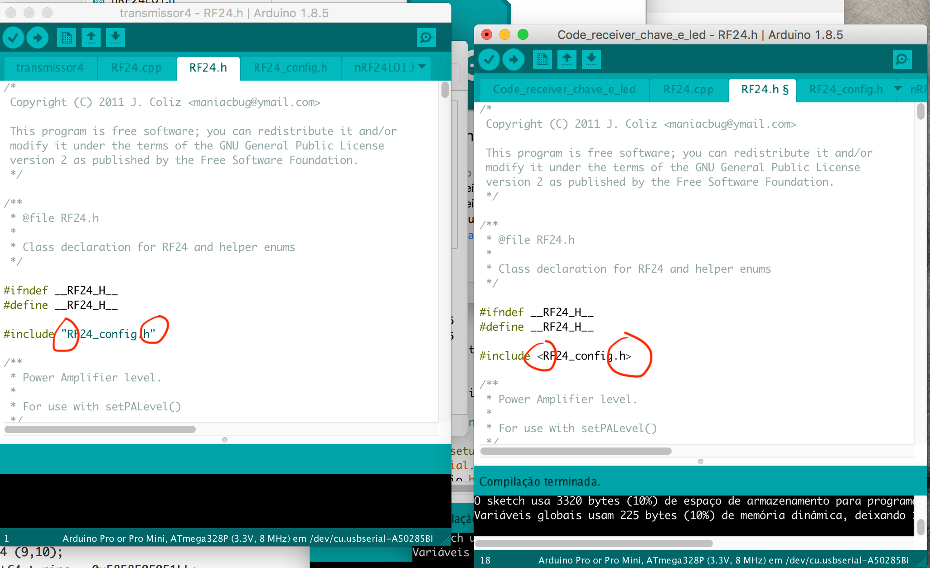
Task: Click horizontal scrollbar in left editor
Action: [100, 429]
